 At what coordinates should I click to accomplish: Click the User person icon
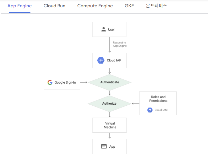[104, 29]
